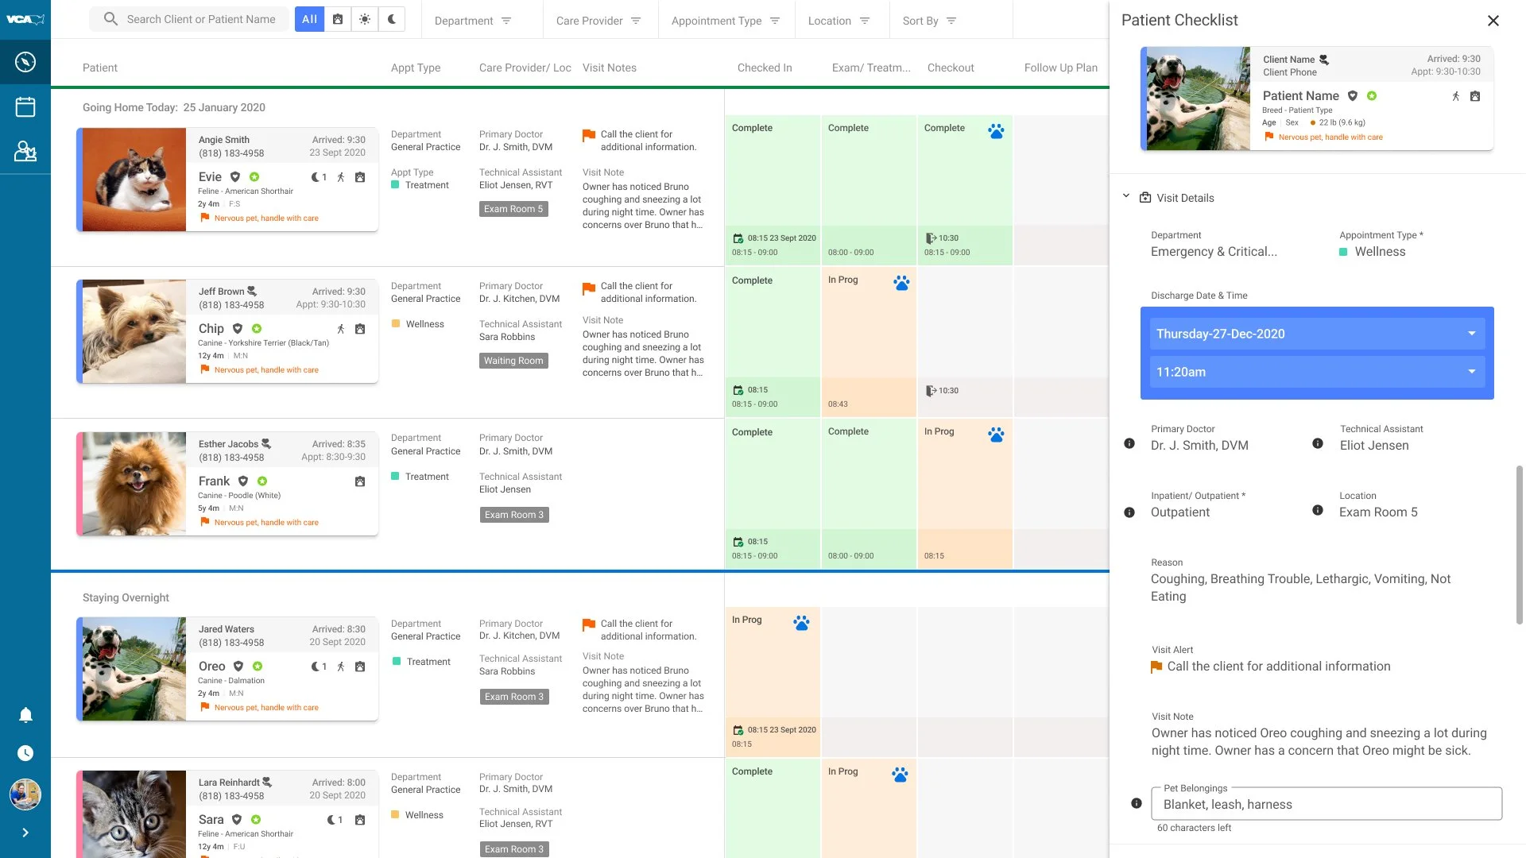Viewport: 1526px width, 858px height.
Task: Click info icon beside Primary Doctor
Action: click(1129, 443)
